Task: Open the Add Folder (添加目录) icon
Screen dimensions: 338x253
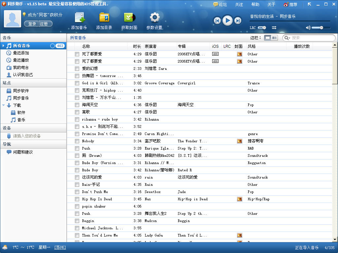Action: click(x=104, y=17)
